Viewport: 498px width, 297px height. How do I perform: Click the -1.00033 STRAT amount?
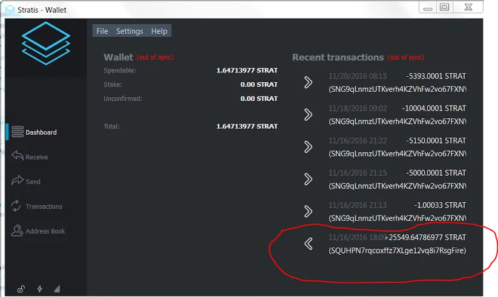click(x=440, y=205)
